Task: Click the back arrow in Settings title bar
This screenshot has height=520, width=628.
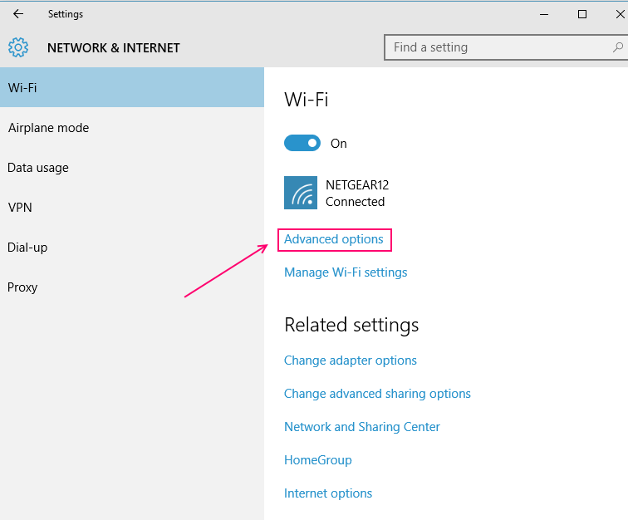Action: click(x=18, y=14)
